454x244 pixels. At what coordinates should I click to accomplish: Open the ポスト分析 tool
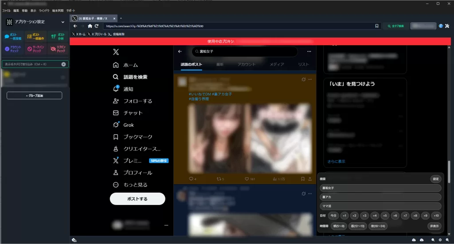point(58,36)
